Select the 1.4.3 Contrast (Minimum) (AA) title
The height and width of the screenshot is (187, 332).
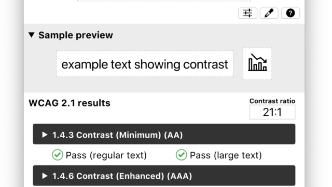(x=118, y=135)
